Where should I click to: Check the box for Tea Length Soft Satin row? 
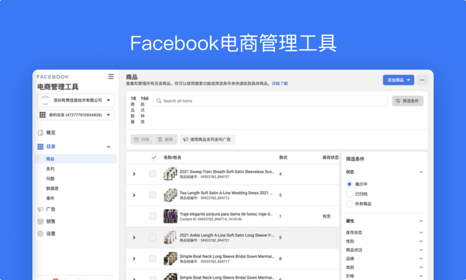pos(152,195)
